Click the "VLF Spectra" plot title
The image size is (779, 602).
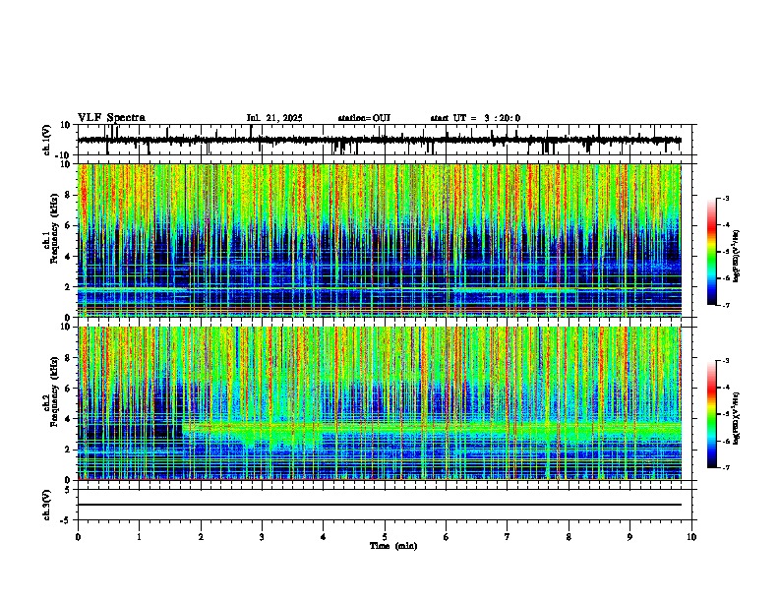111,118
